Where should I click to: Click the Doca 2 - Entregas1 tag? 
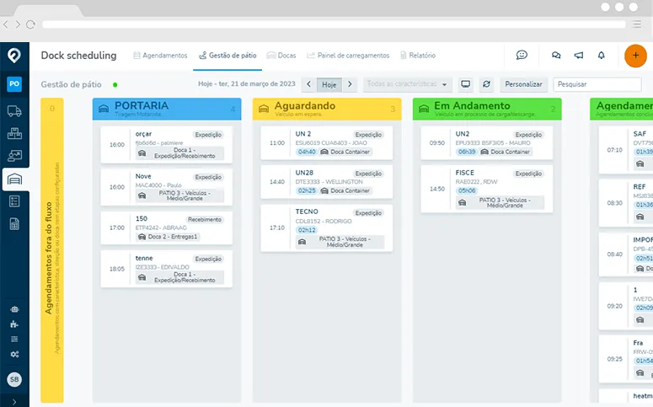point(168,237)
